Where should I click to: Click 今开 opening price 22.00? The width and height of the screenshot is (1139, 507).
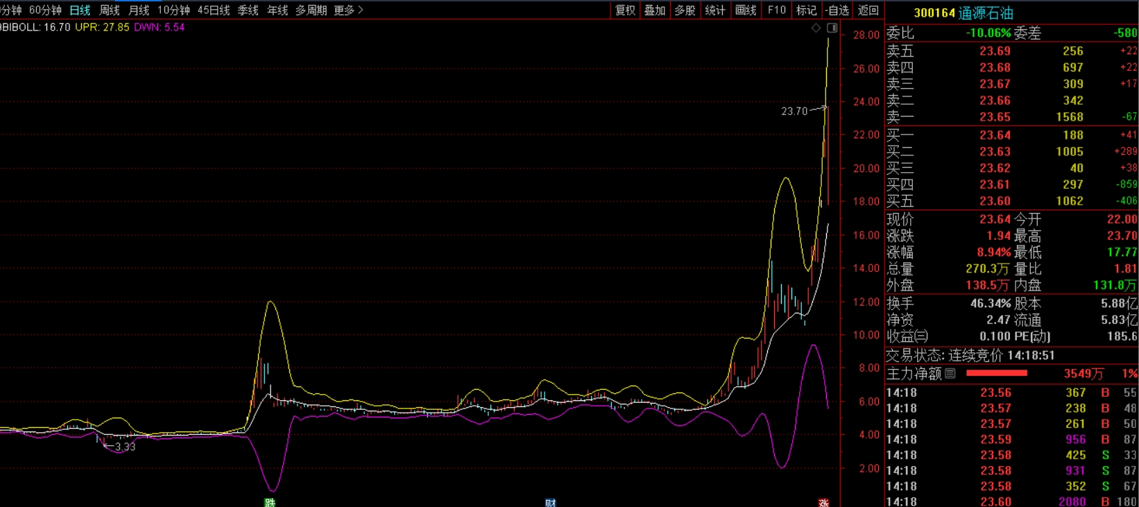point(1122,219)
